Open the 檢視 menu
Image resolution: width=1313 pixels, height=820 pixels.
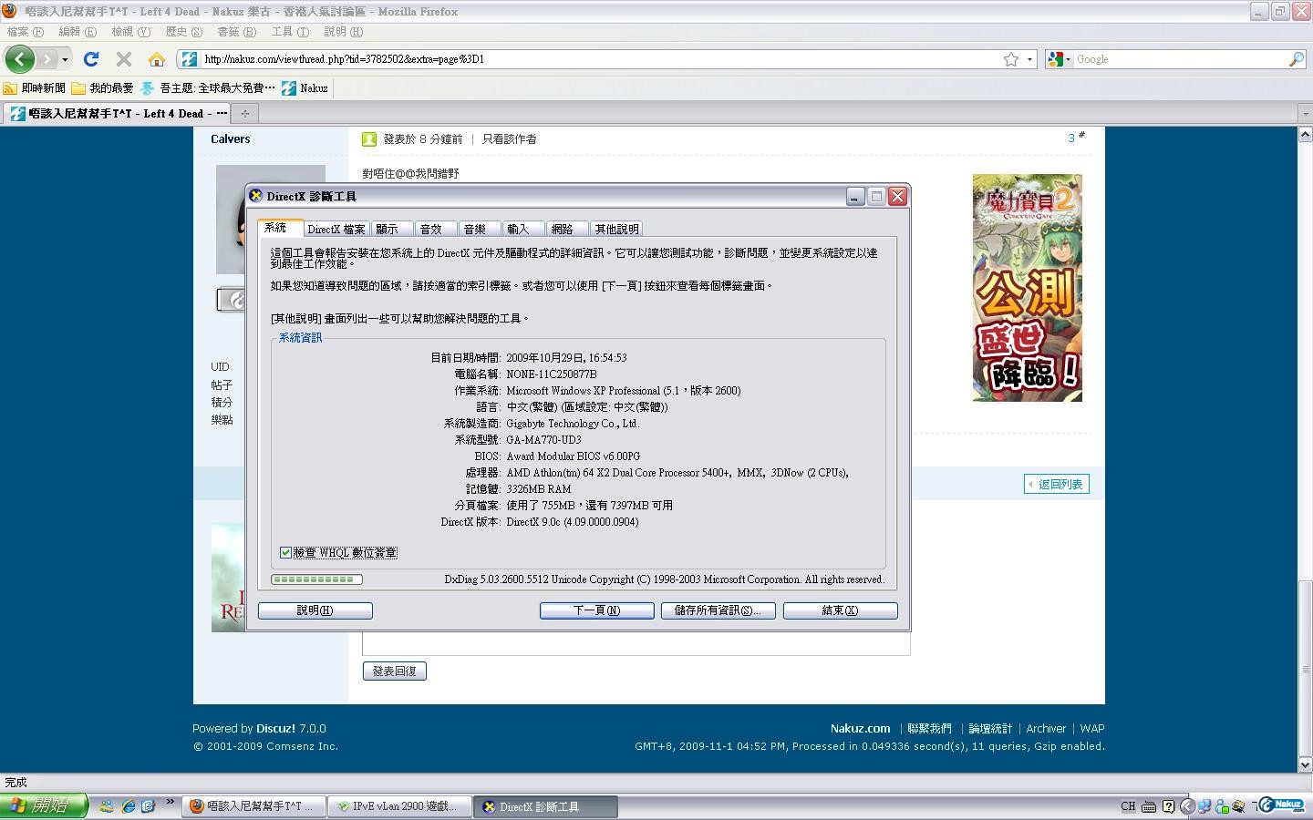click(x=130, y=32)
